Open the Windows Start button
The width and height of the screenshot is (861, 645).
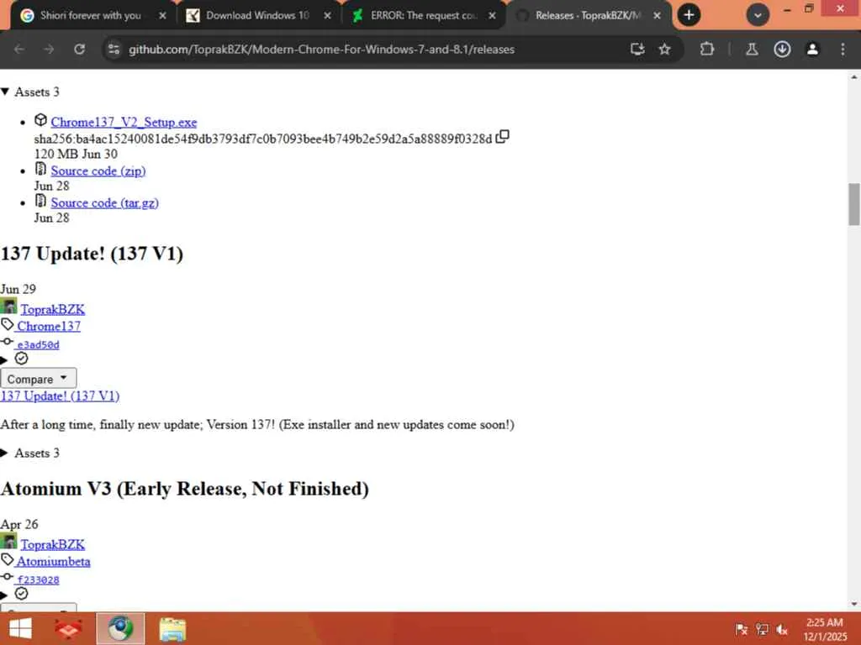tap(20, 628)
